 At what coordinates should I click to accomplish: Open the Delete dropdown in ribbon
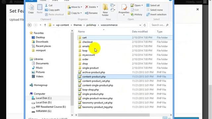91,7
